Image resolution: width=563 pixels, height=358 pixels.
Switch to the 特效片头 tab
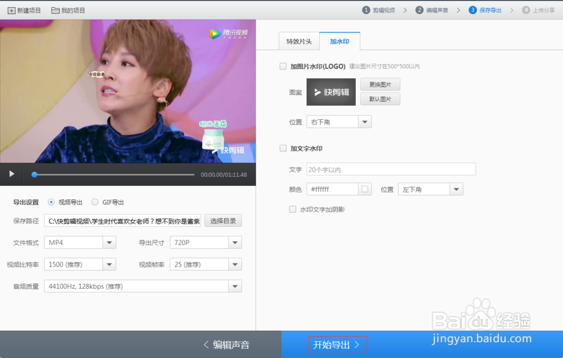(299, 41)
